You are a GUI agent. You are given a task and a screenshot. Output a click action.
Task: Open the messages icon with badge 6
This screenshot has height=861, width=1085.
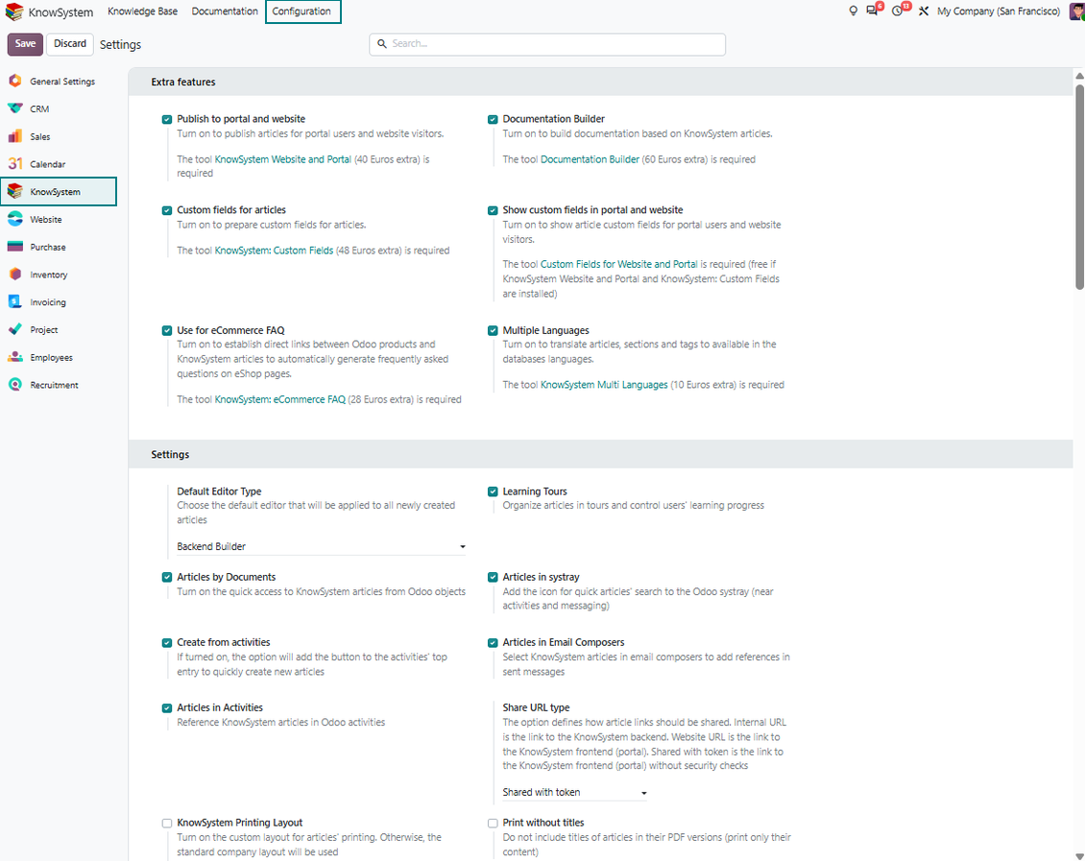[x=873, y=11]
